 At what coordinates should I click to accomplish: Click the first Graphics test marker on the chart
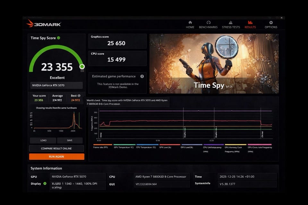pyautogui.click(x=184, y=132)
